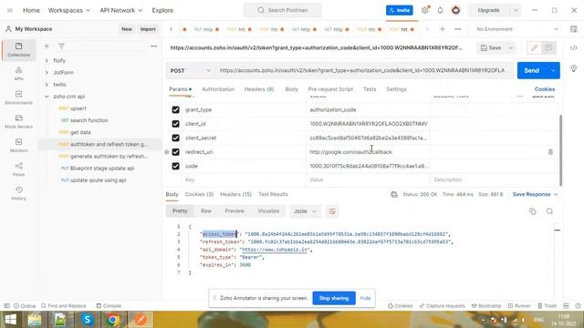Image resolution: width=584 pixels, height=328 pixels.
Task: Click the info lightbulb icon in right sidebar
Action: [574, 68]
